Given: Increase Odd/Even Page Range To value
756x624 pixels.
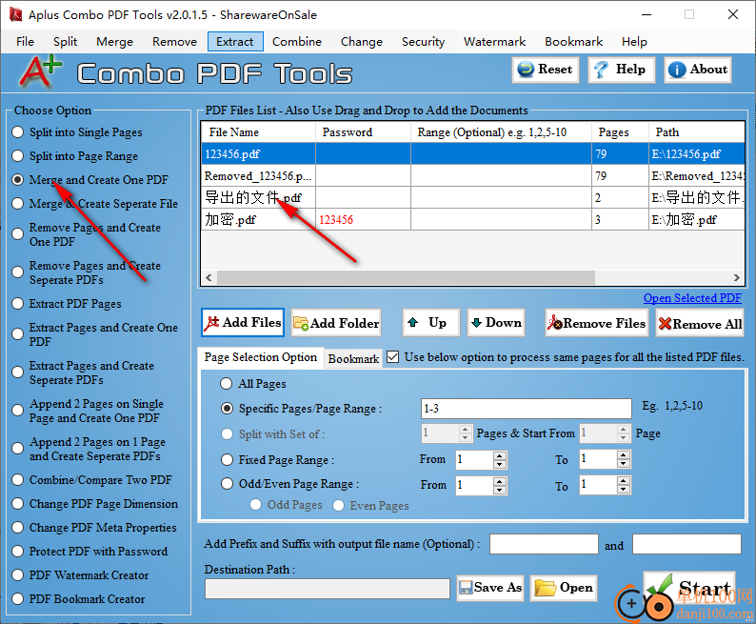Looking at the screenshot, I should [x=624, y=481].
